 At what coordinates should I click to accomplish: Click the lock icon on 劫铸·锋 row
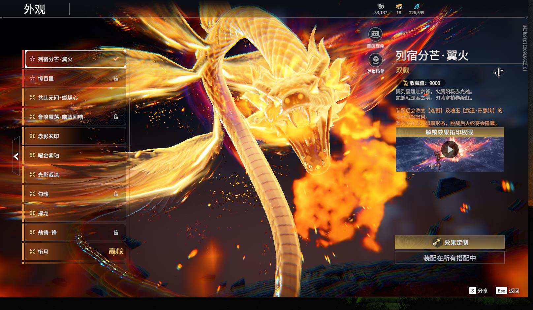[116, 232]
